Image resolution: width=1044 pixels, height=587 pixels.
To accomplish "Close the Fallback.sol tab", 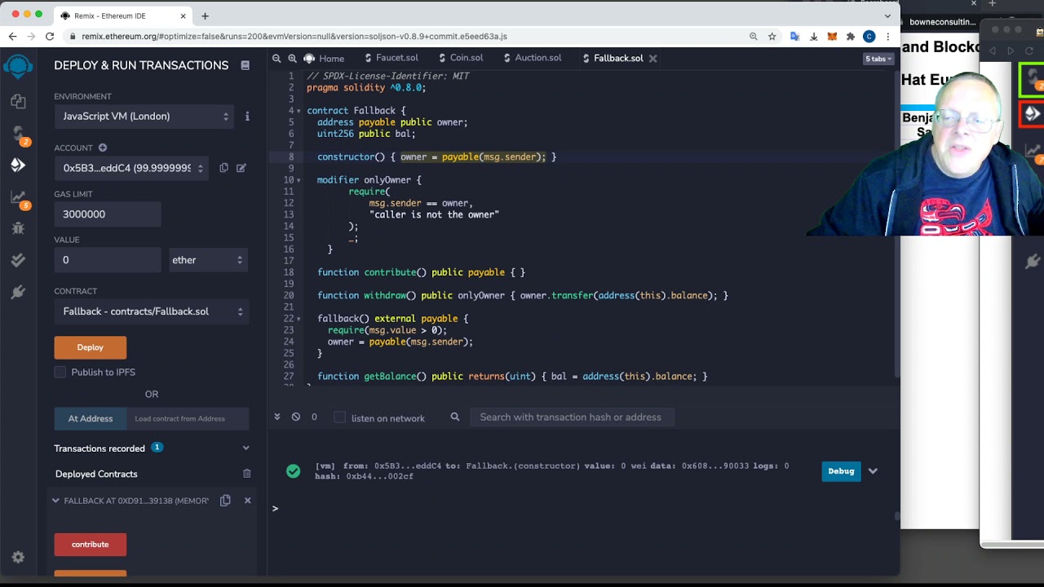I will pyautogui.click(x=652, y=59).
